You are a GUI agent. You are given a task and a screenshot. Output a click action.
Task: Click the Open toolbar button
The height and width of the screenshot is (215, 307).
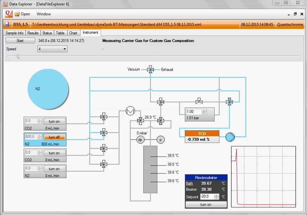pyautogui.click(x=22, y=14)
